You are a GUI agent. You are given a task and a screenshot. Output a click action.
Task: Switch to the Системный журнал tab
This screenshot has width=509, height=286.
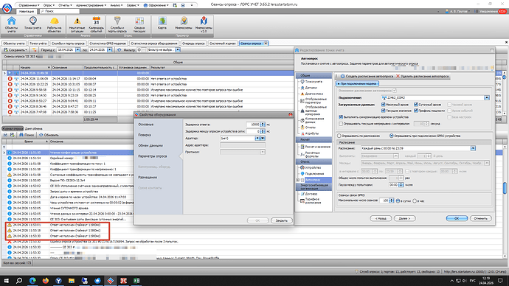pos(222,43)
